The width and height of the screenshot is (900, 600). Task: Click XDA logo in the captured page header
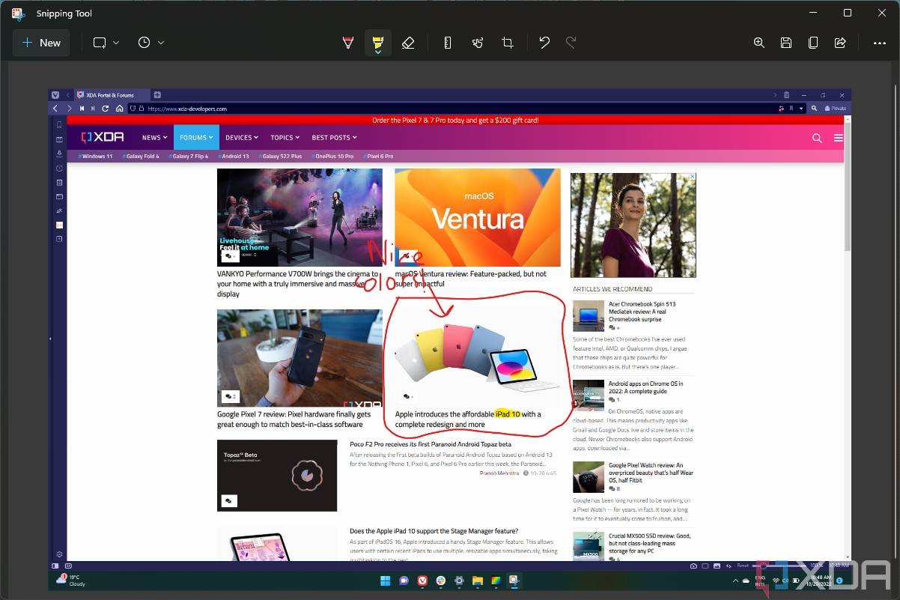click(x=103, y=137)
